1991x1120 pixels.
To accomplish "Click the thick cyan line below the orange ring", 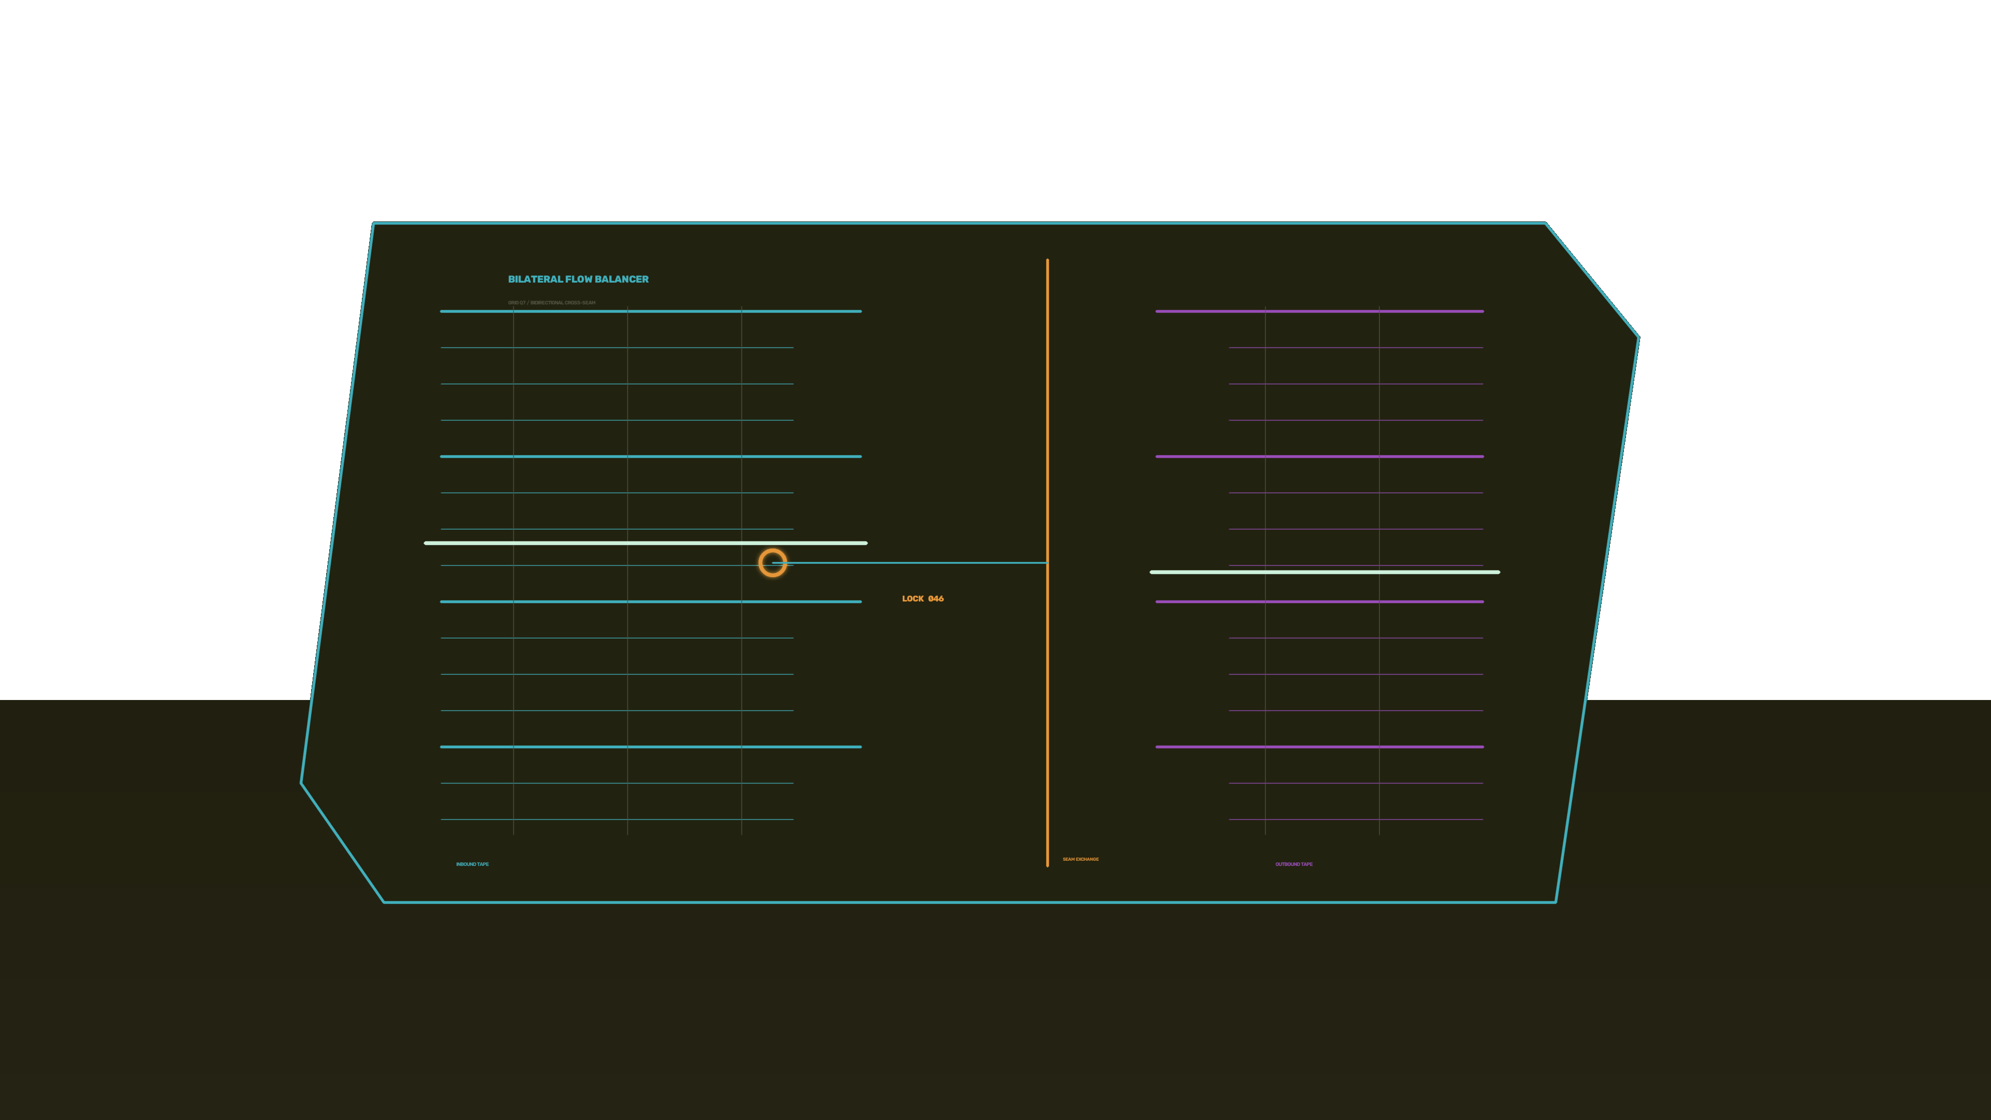I will (651, 601).
